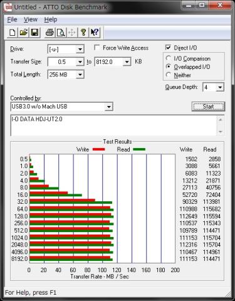Click the description box scroll down arrow
Screen dimensions: 235x301
click(x=221, y=132)
